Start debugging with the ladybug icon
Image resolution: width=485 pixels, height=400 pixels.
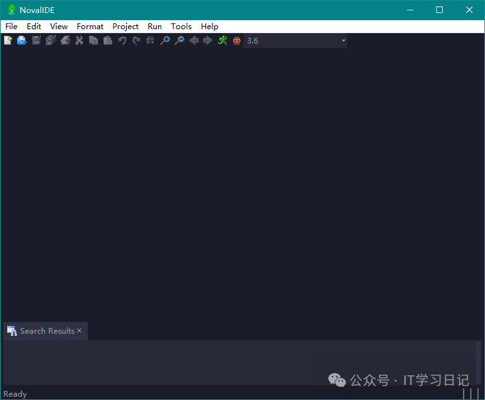[x=237, y=40]
